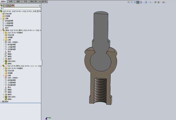Click the View Orientation cube icon
176x120 pixels.
141,2
